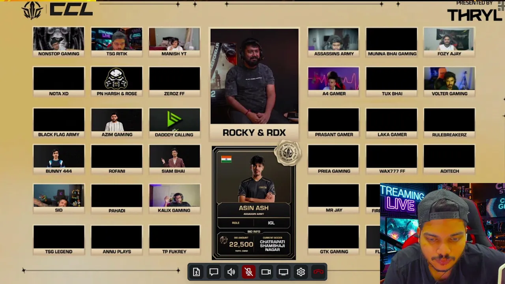The height and width of the screenshot is (284, 505).
Task: Select the PRIEA GAMING tile
Action: click(x=334, y=159)
